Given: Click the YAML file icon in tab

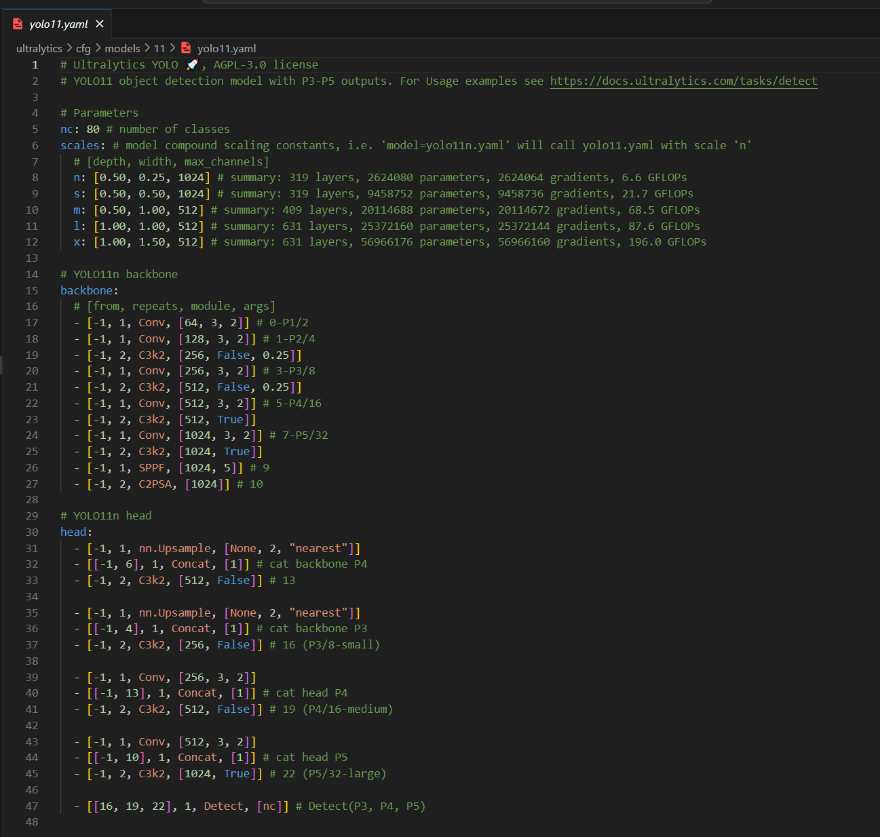Looking at the screenshot, I should pyautogui.click(x=18, y=24).
